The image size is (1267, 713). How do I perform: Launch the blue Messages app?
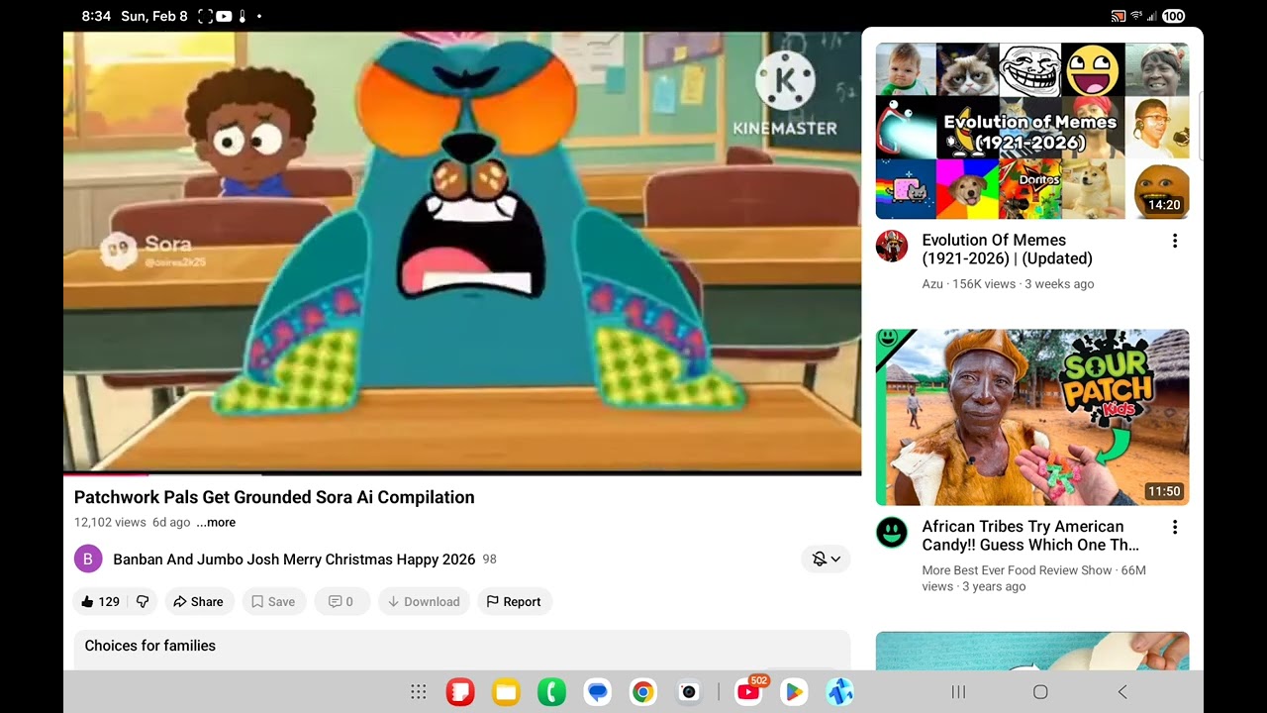coord(597,692)
